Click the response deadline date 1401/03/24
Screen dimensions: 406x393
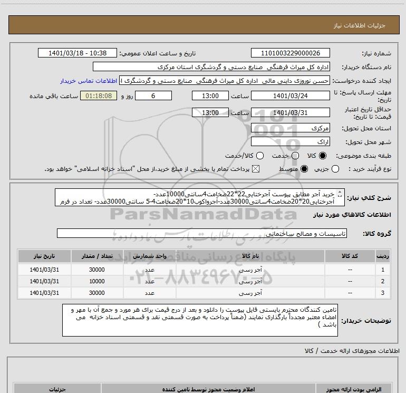(290, 96)
